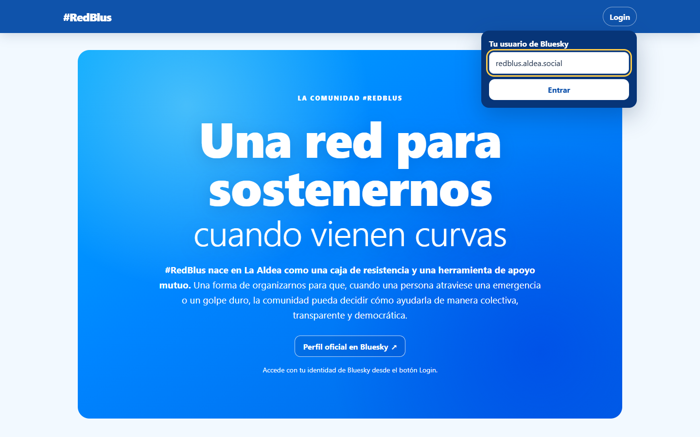The height and width of the screenshot is (437, 700).
Task: Focus the Bluesky username input field
Action: pos(559,63)
